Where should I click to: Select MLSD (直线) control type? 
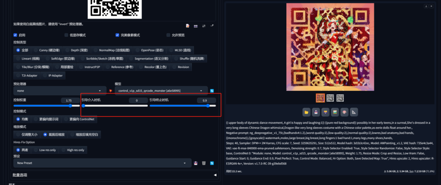180,50
